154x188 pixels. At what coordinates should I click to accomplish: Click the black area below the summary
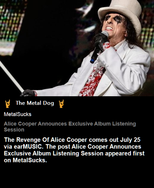click(x=77, y=176)
